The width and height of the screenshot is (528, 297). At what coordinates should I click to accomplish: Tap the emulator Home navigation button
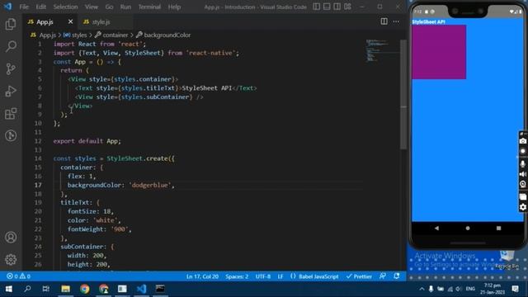pos(468,228)
